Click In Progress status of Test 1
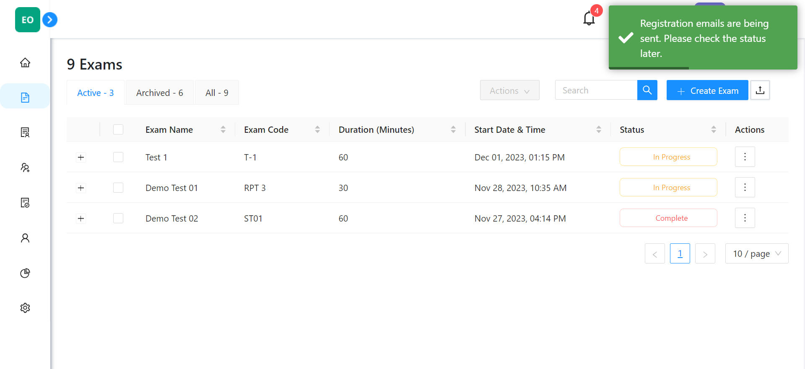805x369 pixels. [668, 157]
